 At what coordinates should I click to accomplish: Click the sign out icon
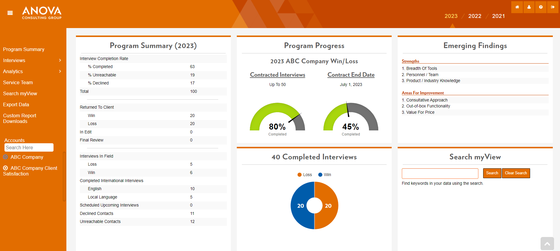point(553,7)
